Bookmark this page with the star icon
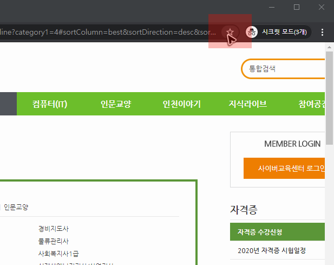Viewport: 334px width, 265px height. click(x=230, y=32)
